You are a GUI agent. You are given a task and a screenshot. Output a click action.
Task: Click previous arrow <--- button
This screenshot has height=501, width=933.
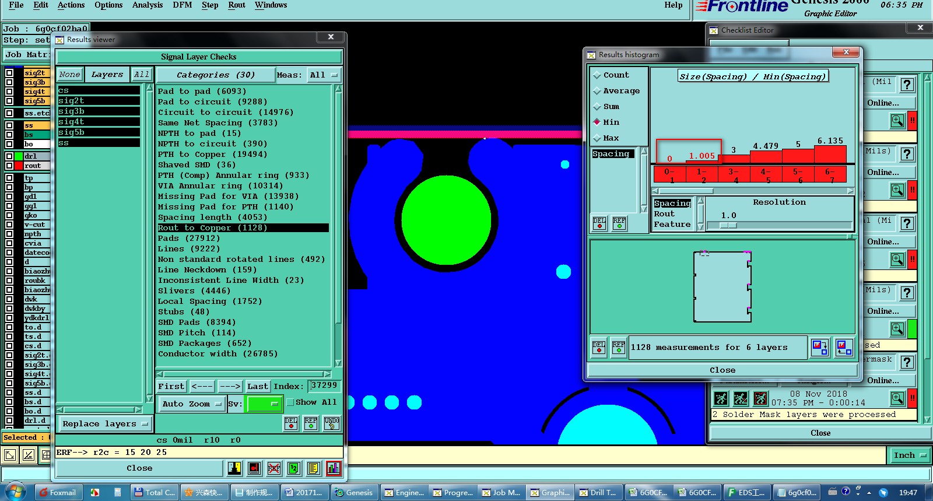pos(202,386)
